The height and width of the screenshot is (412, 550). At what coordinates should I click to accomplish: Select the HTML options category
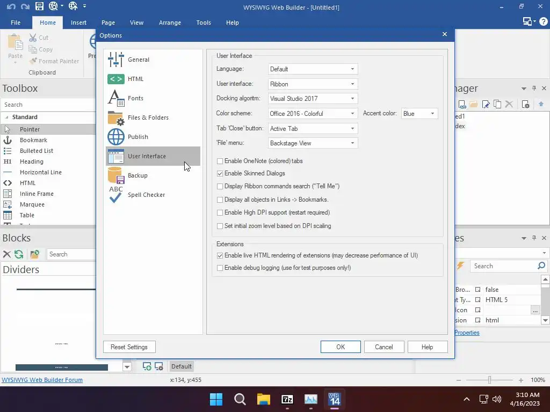(x=153, y=79)
